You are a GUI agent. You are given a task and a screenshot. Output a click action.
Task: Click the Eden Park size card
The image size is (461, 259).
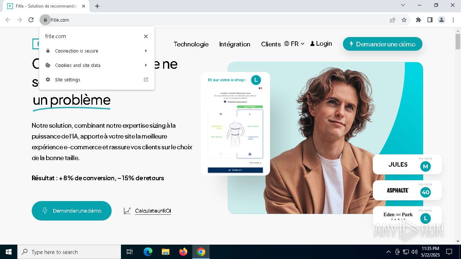[x=407, y=216]
